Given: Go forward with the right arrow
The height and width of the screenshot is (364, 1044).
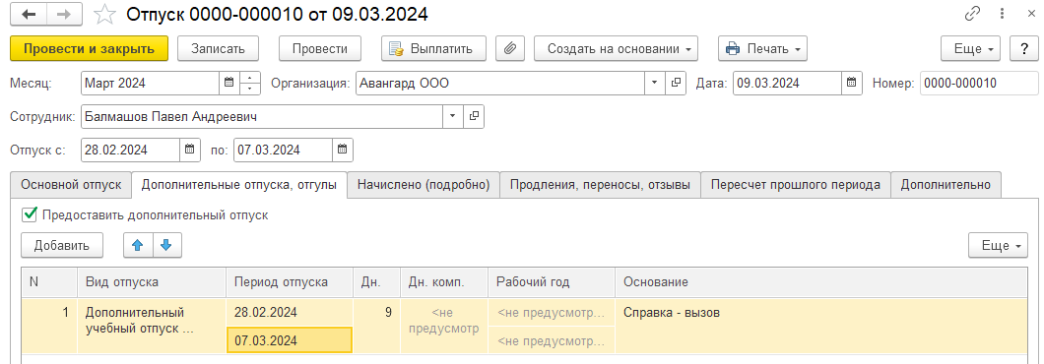Looking at the screenshot, I should pyautogui.click(x=65, y=14).
